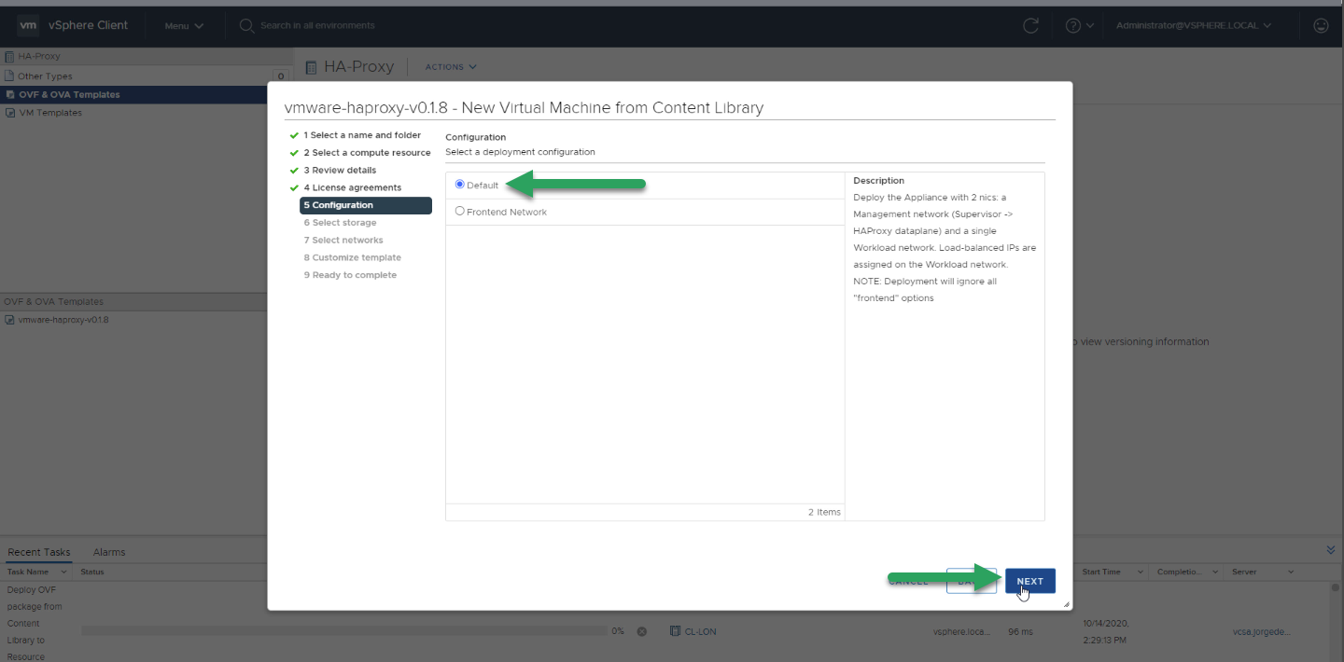
Task: Click the 10/14/2020 start time cell
Action: point(1105,631)
